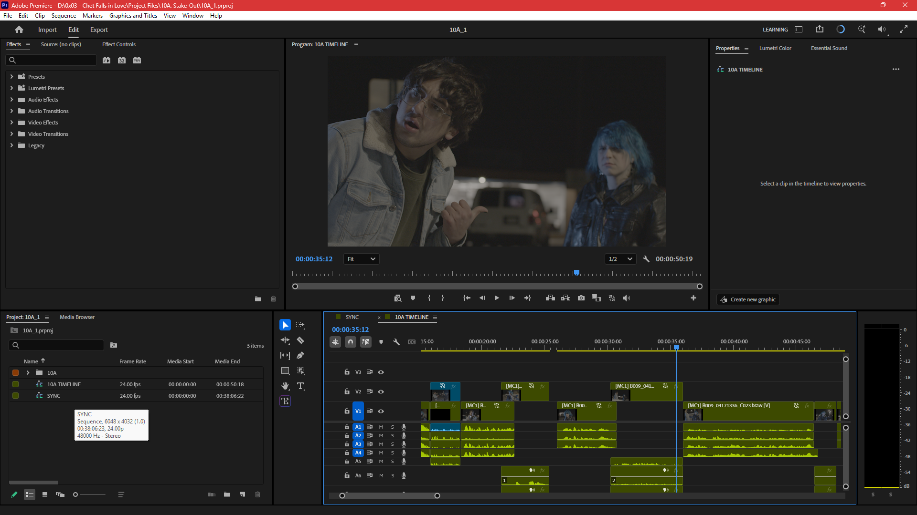Click the Lift button
Screen dimensions: 917x515
tap(550, 298)
